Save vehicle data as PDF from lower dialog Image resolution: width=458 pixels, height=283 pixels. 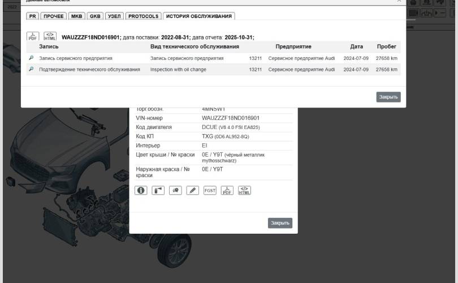point(227,190)
